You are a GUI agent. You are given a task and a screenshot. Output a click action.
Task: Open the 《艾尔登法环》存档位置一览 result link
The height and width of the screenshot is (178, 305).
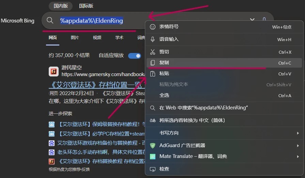point(97,85)
